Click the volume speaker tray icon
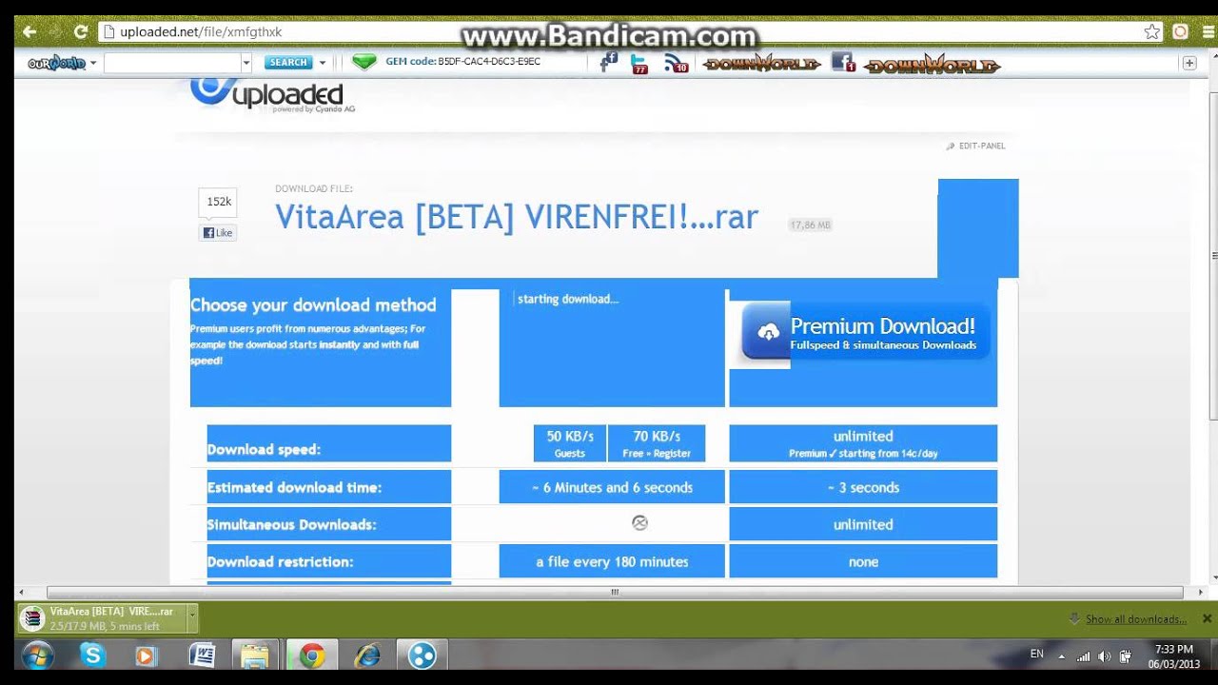1218x685 pixels. pyautogui.click(x=1105, y=656)
